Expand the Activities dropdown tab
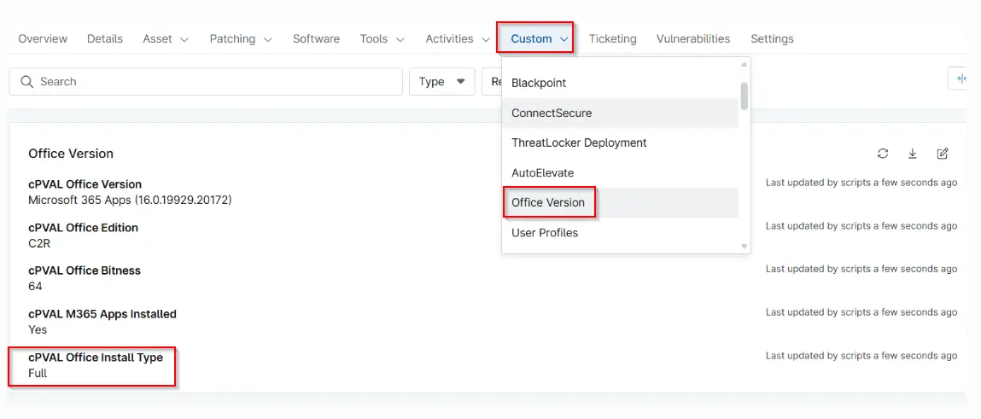Viewport: 981px width, 419px height. (x=458, y=38)
